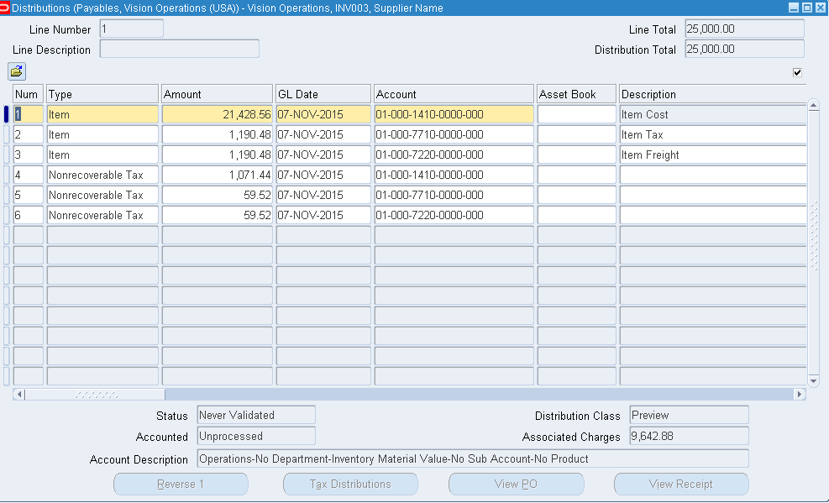Click the Amount column header
Image resolution: width=829 pixels, height=503 pixels.
pos(218,94)
